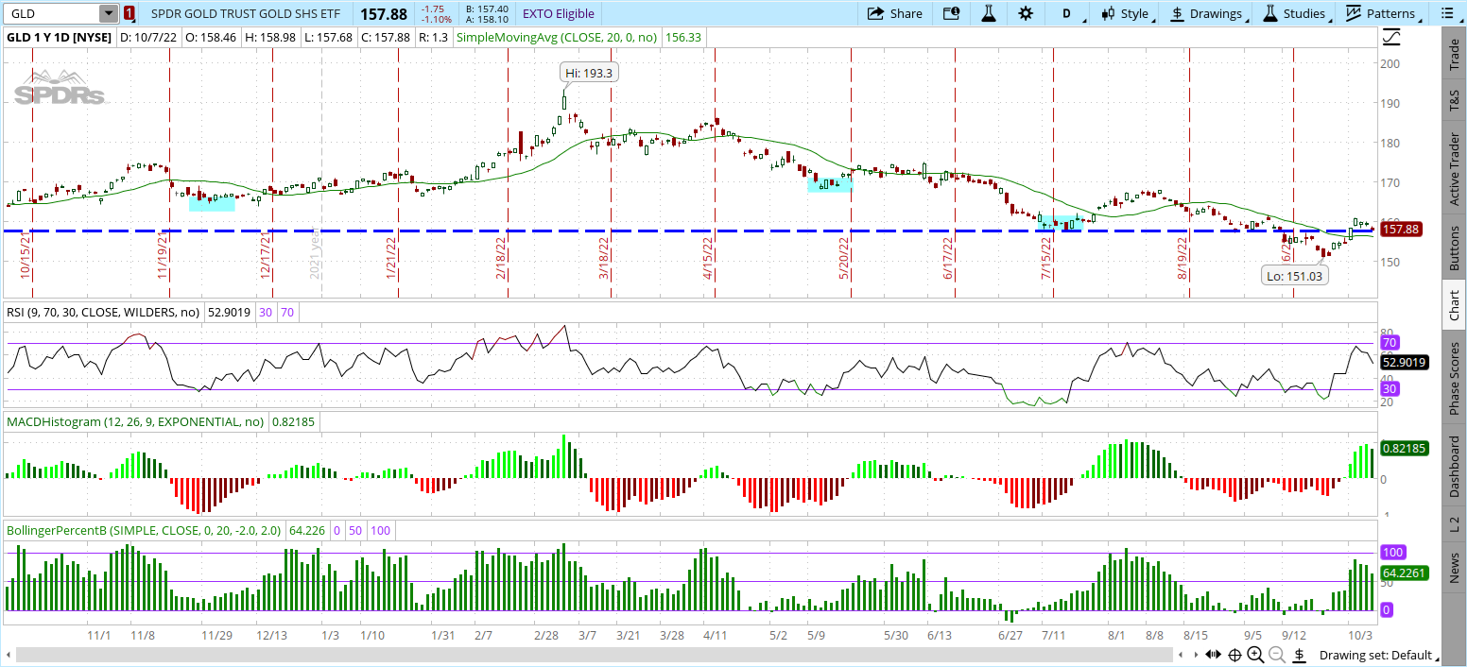Click the scrollbar left arrow at bottom-left
The height and width of the screenshot is (667, 1467).
coord(10,655)
